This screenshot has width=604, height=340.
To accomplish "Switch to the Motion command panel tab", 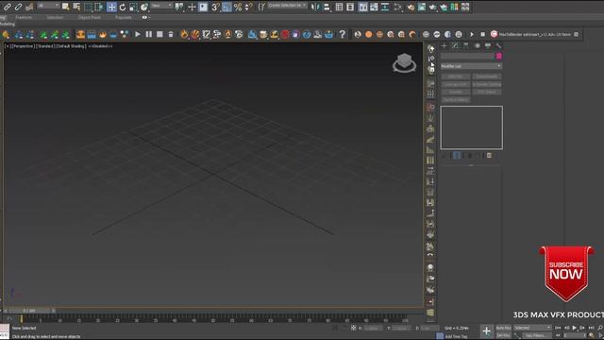I will (x=477, y=46).
